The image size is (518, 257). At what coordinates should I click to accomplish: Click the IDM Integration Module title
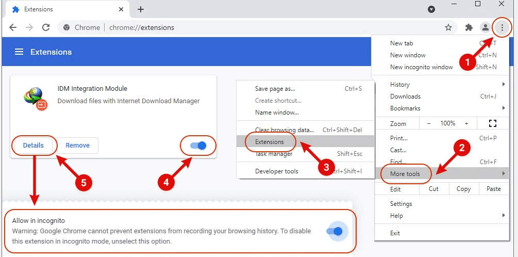(x=92, y=89)
